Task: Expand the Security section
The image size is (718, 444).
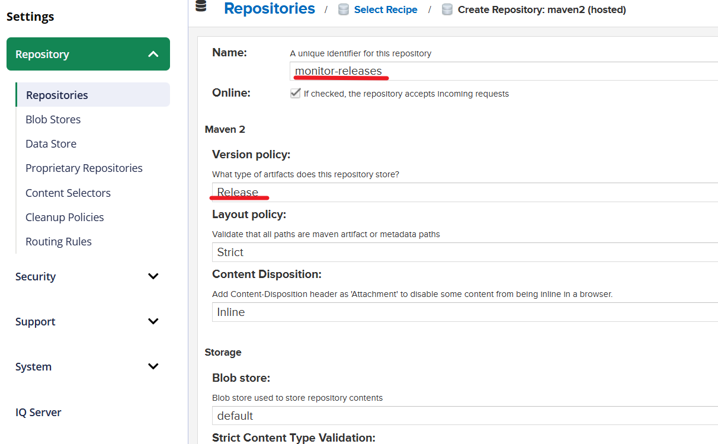Action: coord(153,276)
